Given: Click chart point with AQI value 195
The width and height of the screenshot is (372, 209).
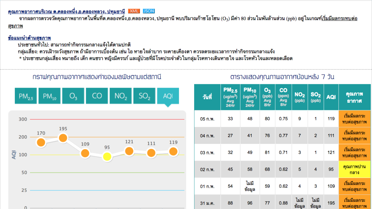Looking at the screenshot, I should coord(63,138).
